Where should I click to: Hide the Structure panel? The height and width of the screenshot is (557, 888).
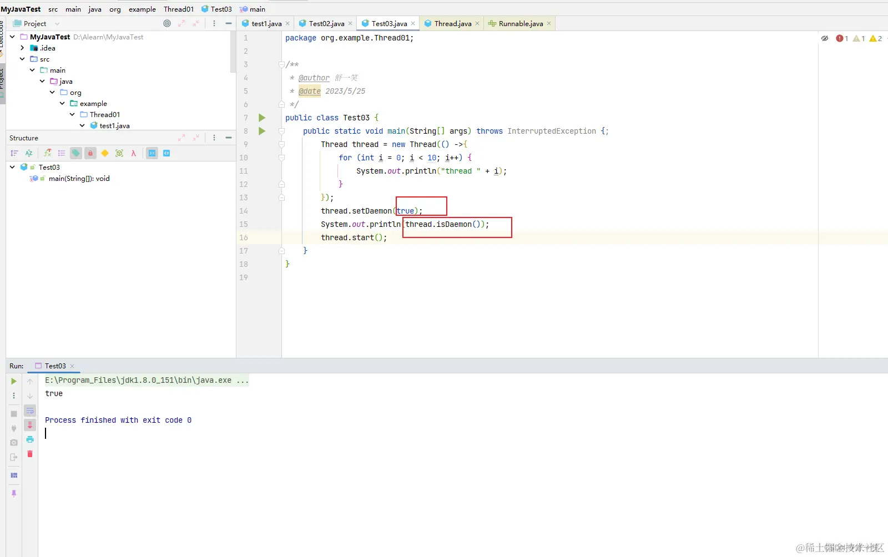pos(229,138)
